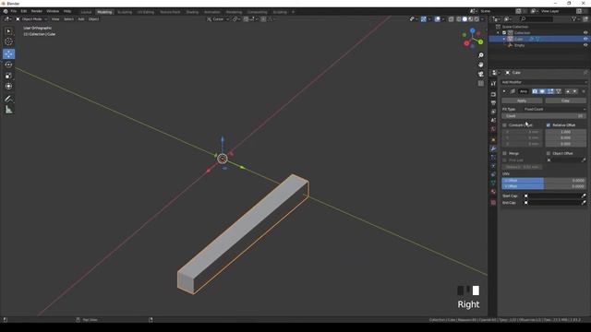
Task: Click the Object Offset eyedropper icon
Action: coord(583,160)
